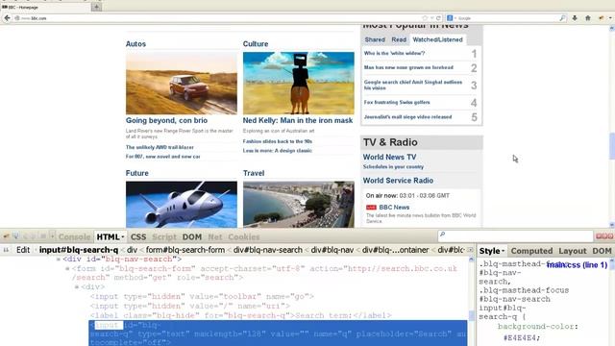Open the browser downloads arrow icon

coord(575,18)
